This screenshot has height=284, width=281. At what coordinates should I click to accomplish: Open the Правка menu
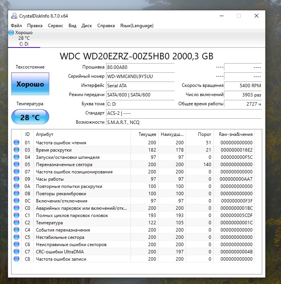pyautogui.click(x=35, y=26)
